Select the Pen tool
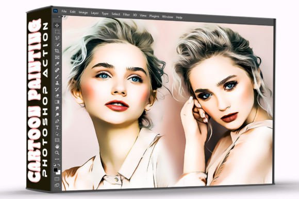The width and height of the screenshot is (299, 199). click(x=57, y=121)
